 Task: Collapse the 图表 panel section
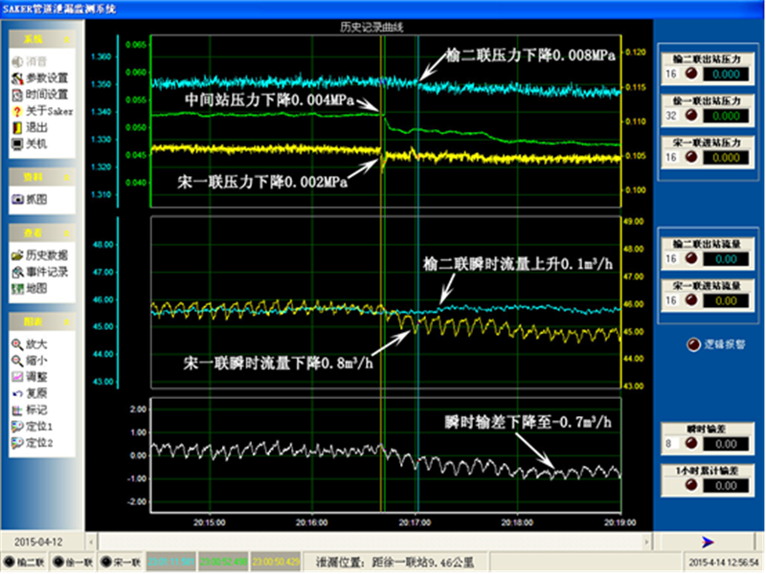click(65, 321)
